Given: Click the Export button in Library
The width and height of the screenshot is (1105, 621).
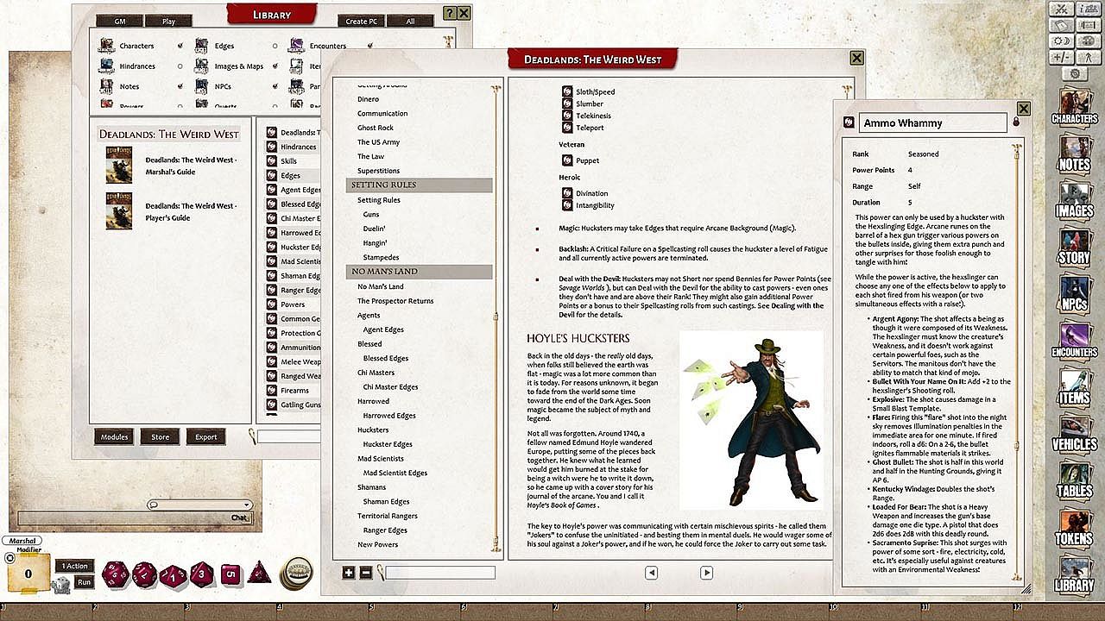Looking at the screenshot, I should tap(206, 436).
